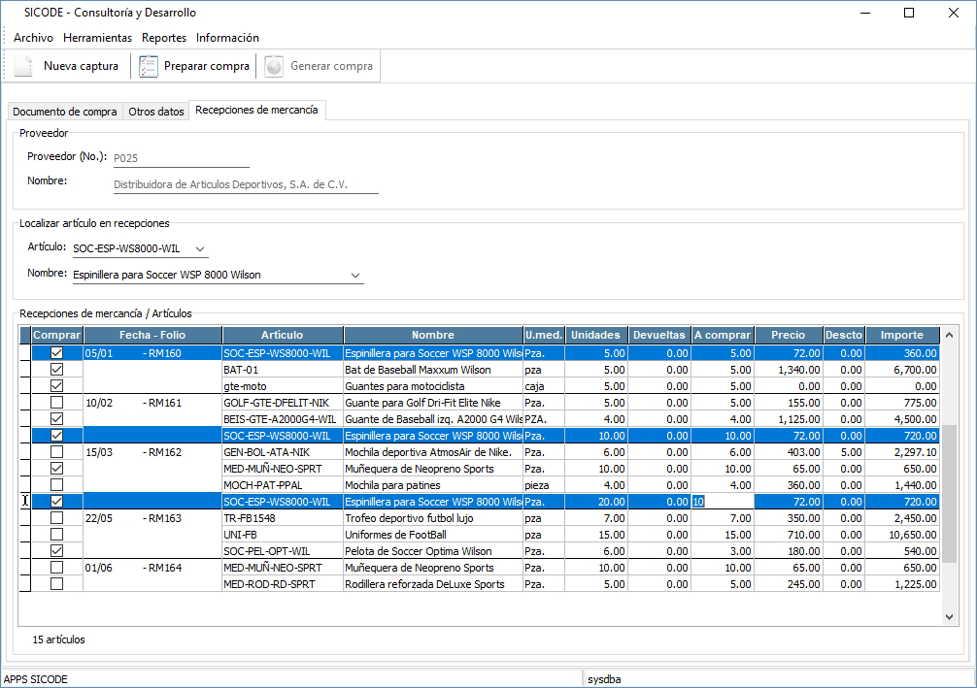
Task: Open the Archivo menu
Action: coord(33,38)
